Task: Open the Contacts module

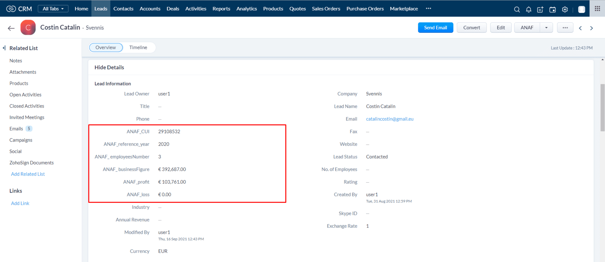Action: coord(123,9)
